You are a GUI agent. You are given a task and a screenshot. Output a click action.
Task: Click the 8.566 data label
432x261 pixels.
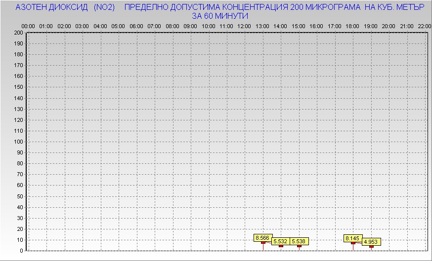coord(262,238)
